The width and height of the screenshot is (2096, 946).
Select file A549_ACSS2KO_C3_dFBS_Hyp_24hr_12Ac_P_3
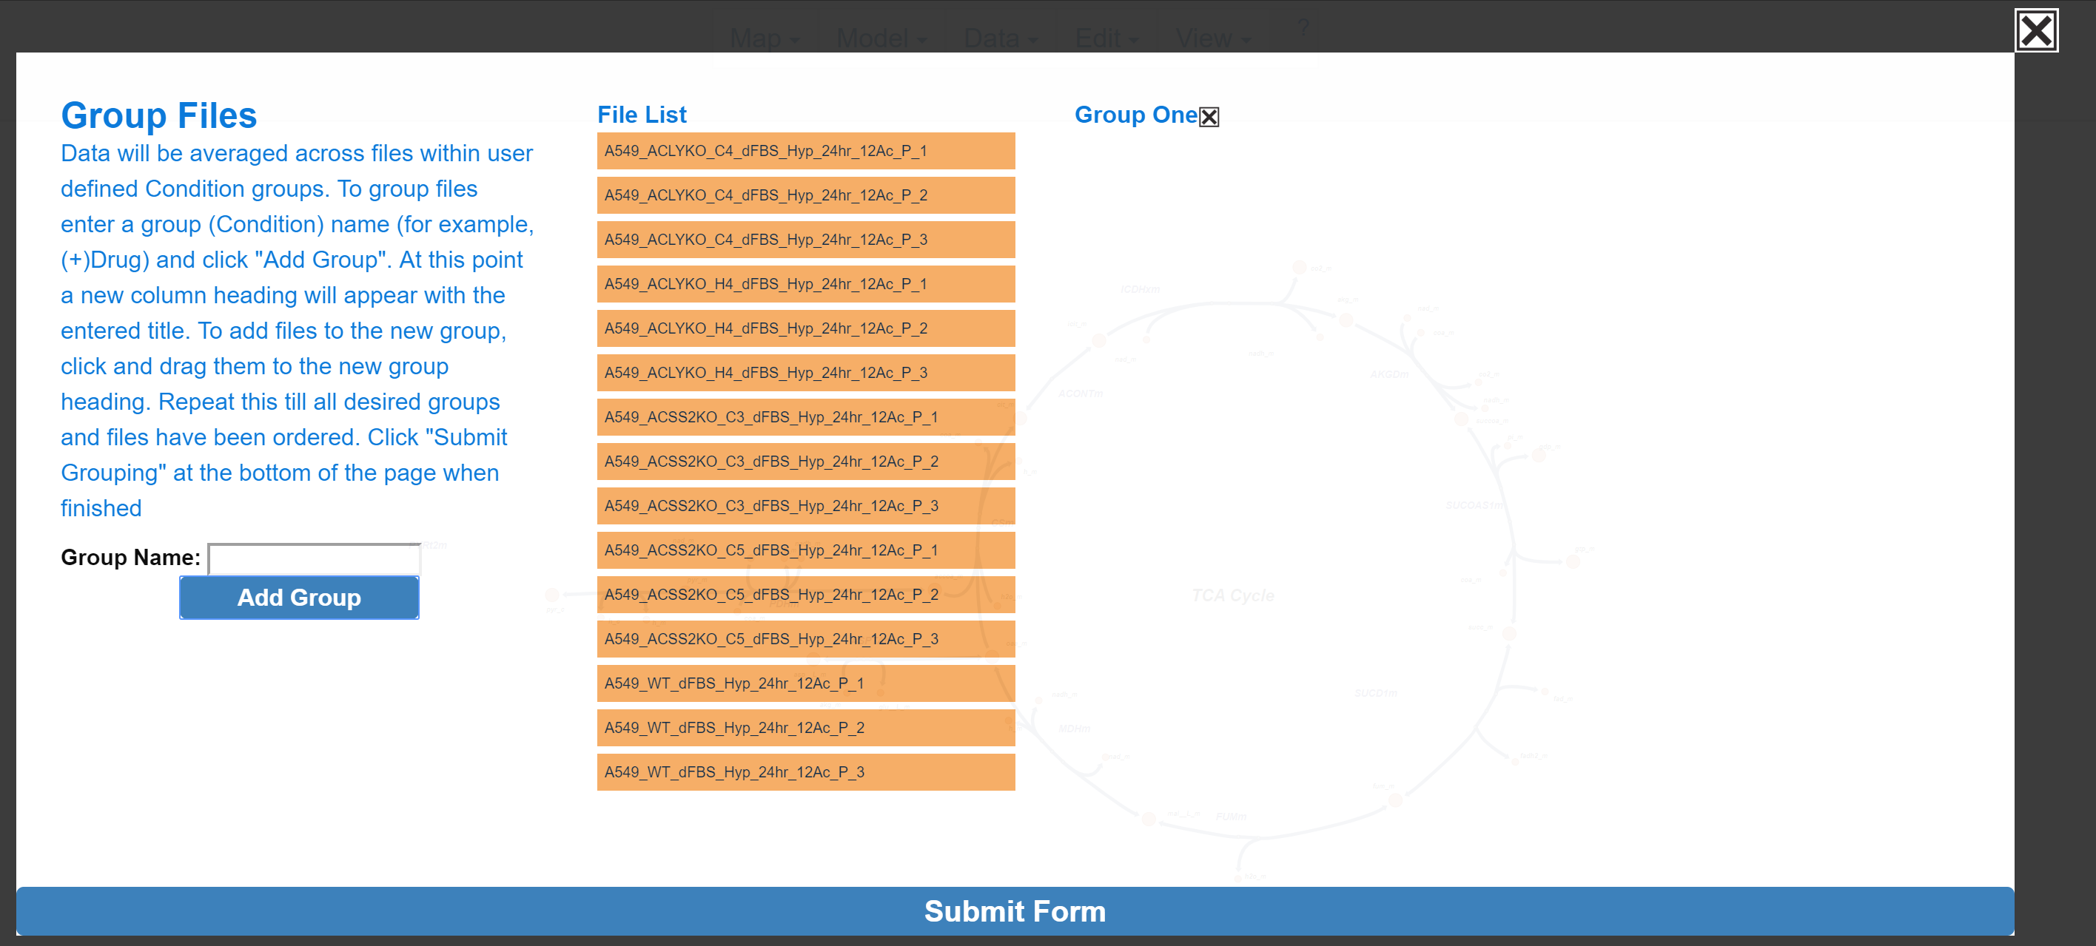tap(805, 505)
